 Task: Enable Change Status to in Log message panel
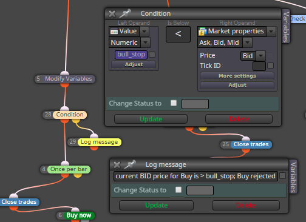[x=178, y=190]
